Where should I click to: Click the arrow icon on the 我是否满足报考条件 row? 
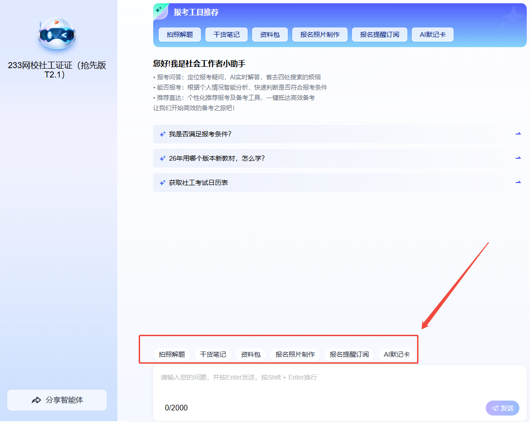coord(518,134)
